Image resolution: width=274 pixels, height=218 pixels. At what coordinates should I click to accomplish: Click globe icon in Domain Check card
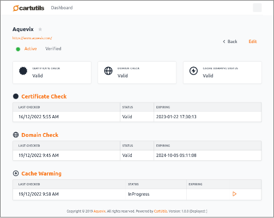click(108, 71)
